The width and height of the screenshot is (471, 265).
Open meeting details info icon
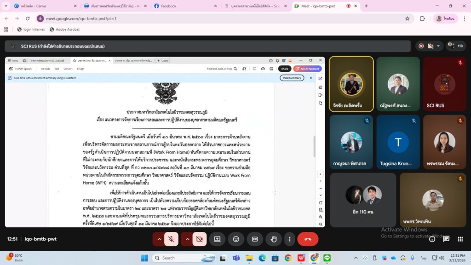pyautogui.click(x=432, y=239)
